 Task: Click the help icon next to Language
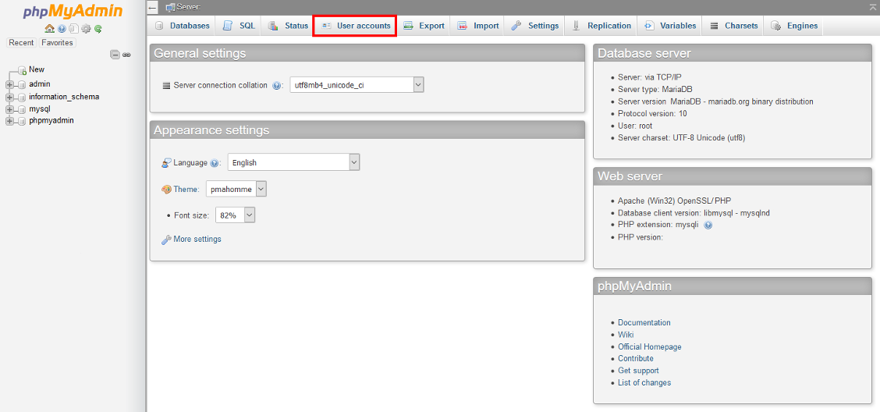215,163
